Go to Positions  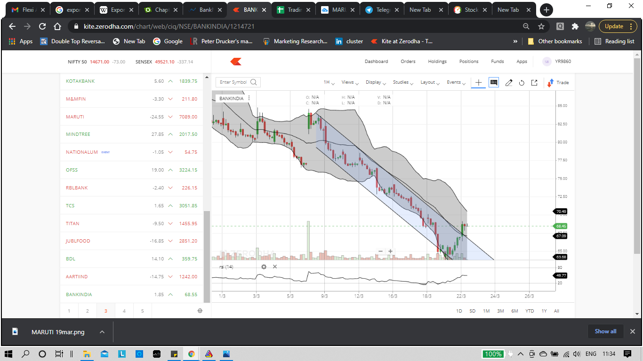pos(469,62)
